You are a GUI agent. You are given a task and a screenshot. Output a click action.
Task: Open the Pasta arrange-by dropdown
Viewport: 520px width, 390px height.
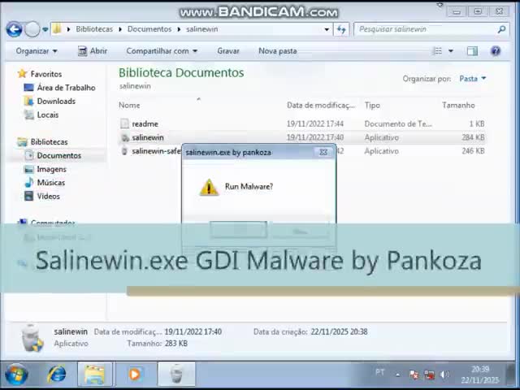click(x=472, y=79)
